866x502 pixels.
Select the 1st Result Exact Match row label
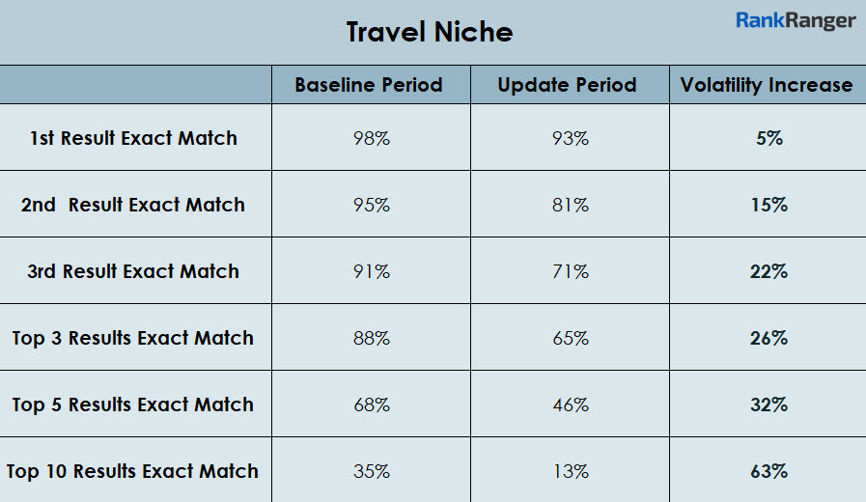point(133,138)
